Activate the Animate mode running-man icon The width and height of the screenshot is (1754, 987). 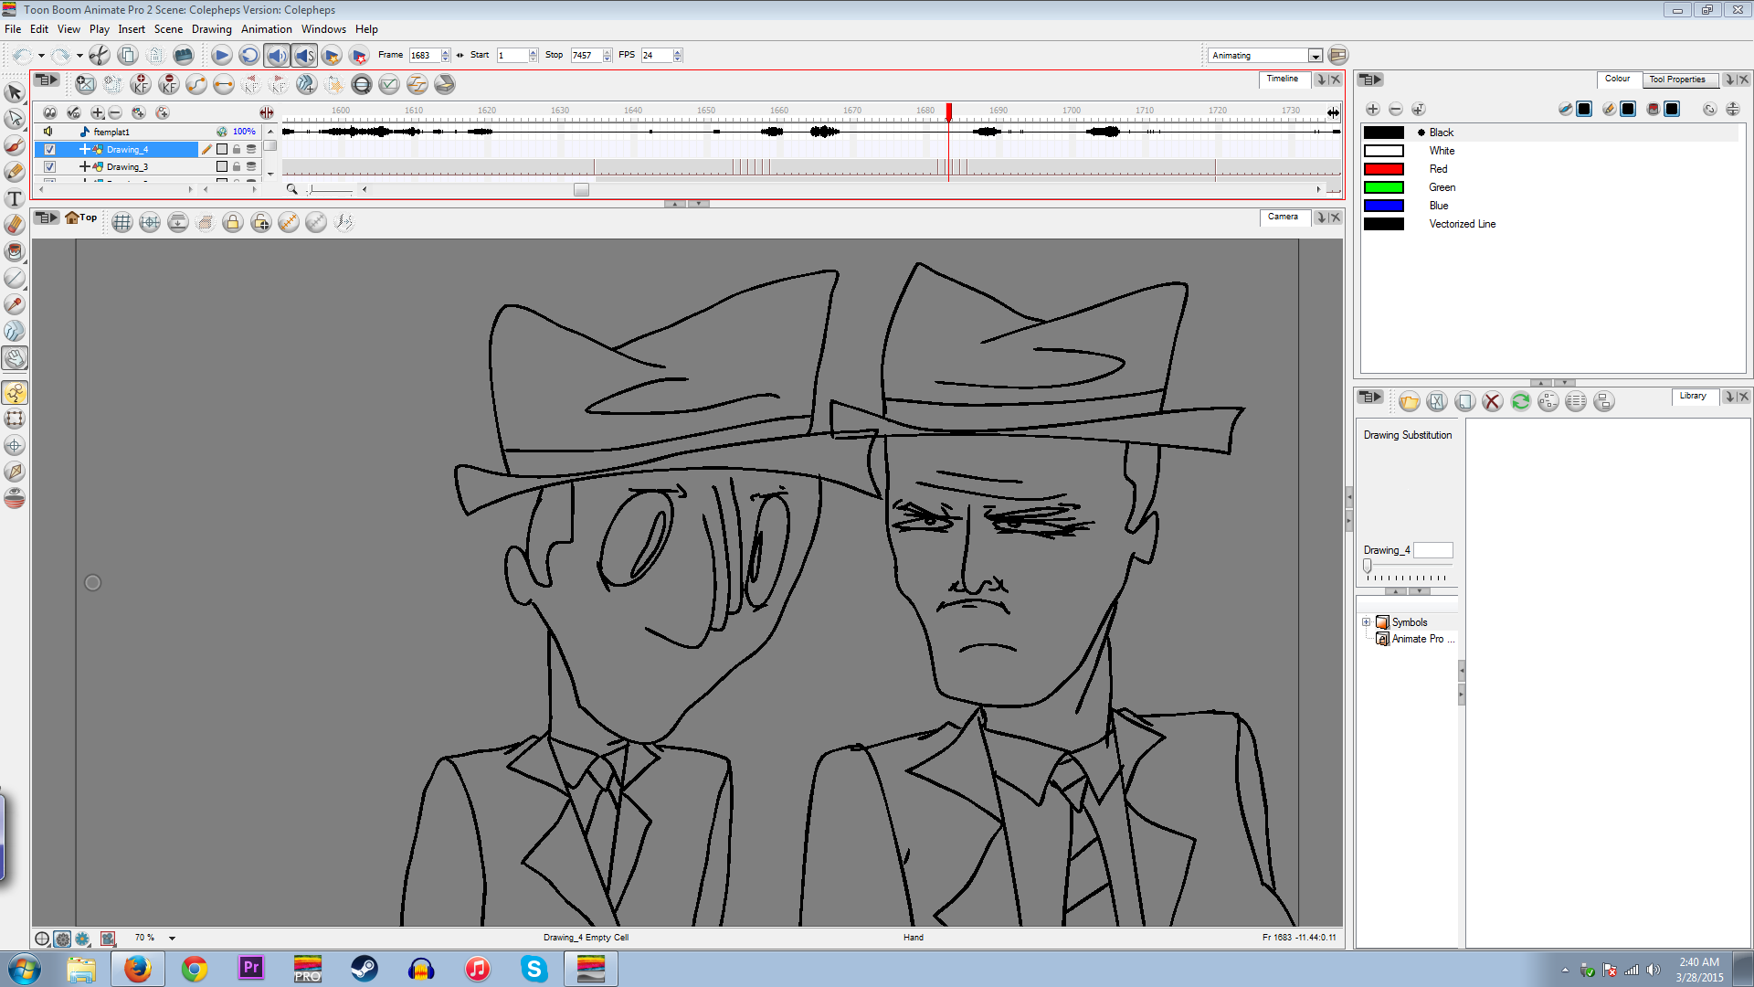[x=15, y=393]
